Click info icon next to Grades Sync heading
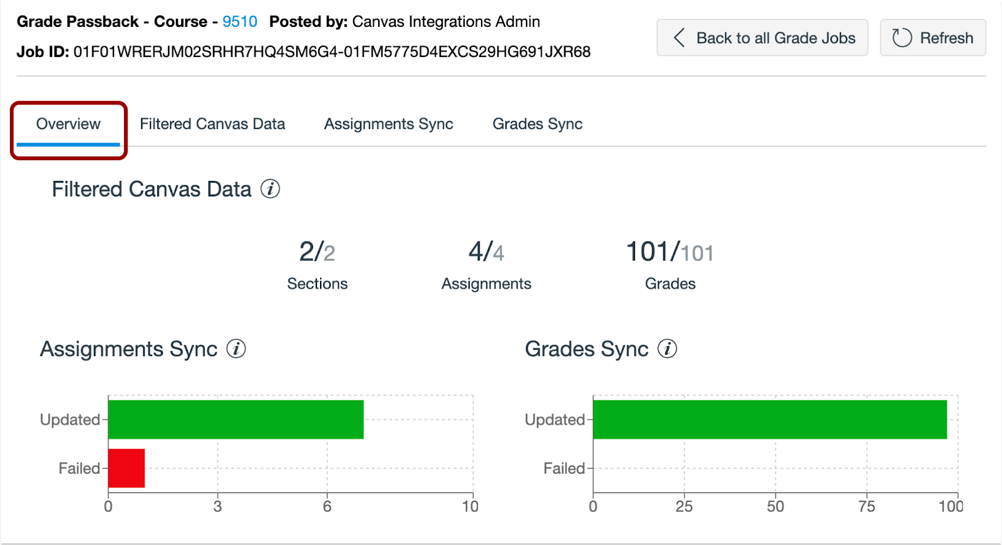Viewport: 1002px width, 545px height. (x=667, y=349)
